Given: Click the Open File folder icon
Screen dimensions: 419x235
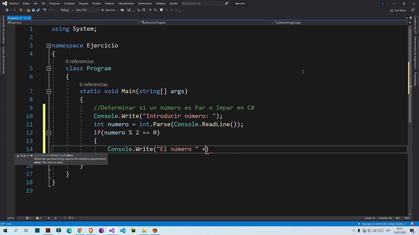Looking at the screenshot, I should point(28,10).
